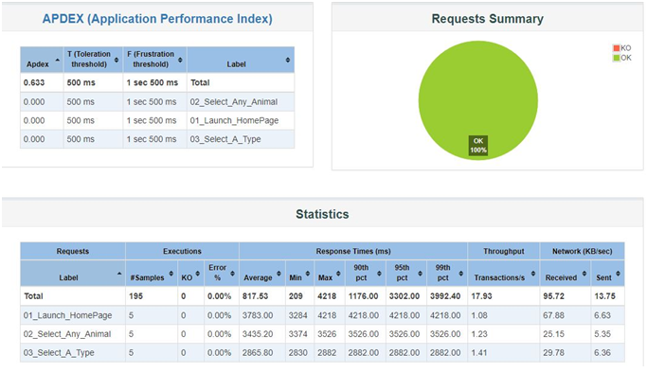647x373 pixels.
Task: Click sort arrows on Frustration threshold column
Action: click(180, 61)
